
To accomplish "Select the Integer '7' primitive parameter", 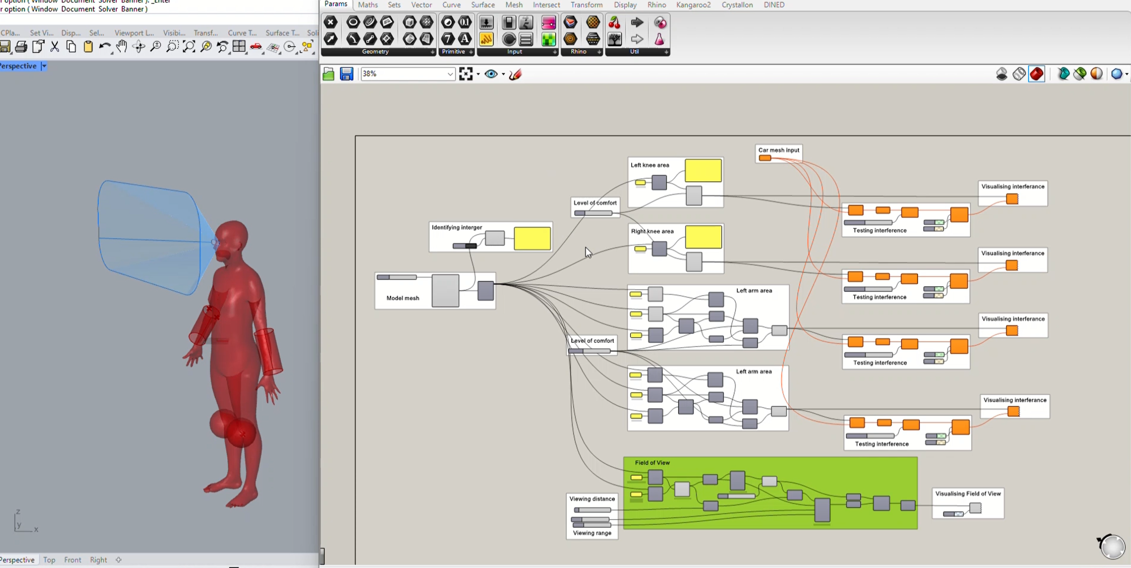I will (x=448, y=39).
